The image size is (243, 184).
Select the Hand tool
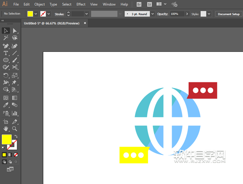point(6,129)
